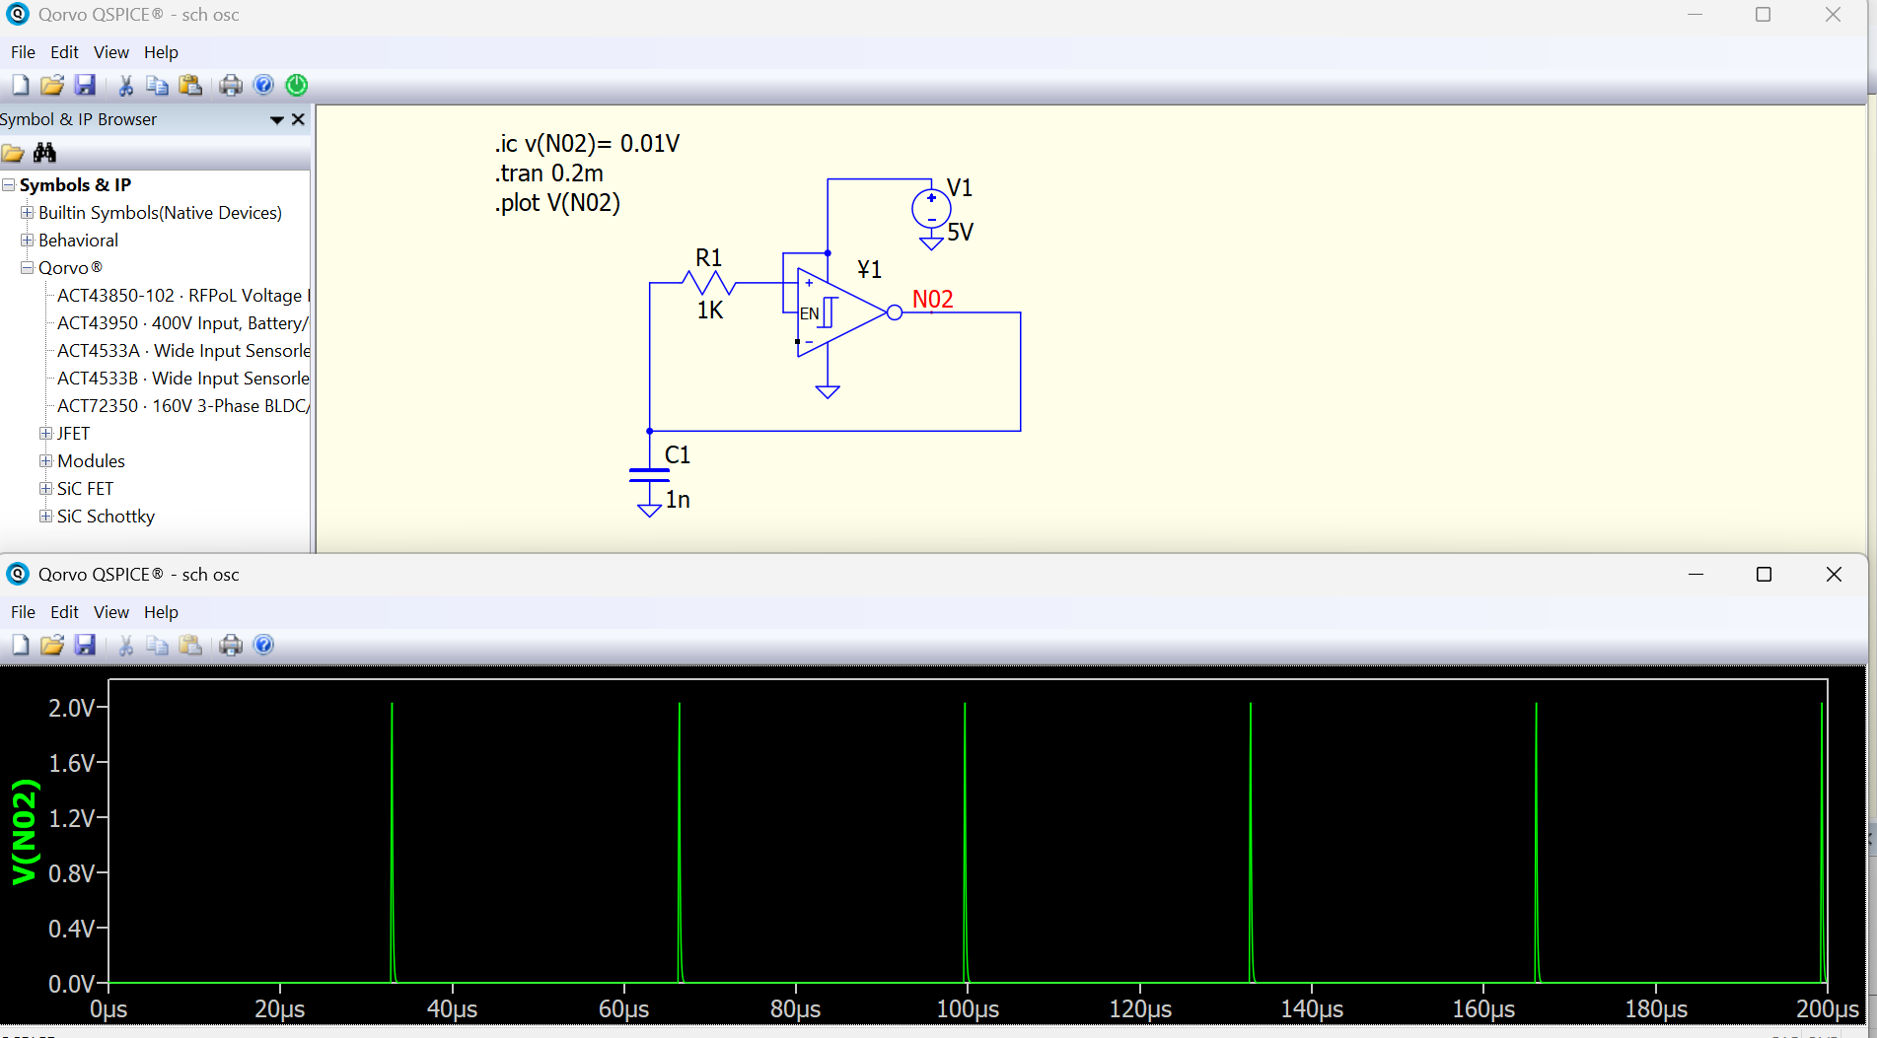Click the V(N02) trace label on plot axis
The height and width of the screenshot is (1038, 1877).
click(25, 831)
